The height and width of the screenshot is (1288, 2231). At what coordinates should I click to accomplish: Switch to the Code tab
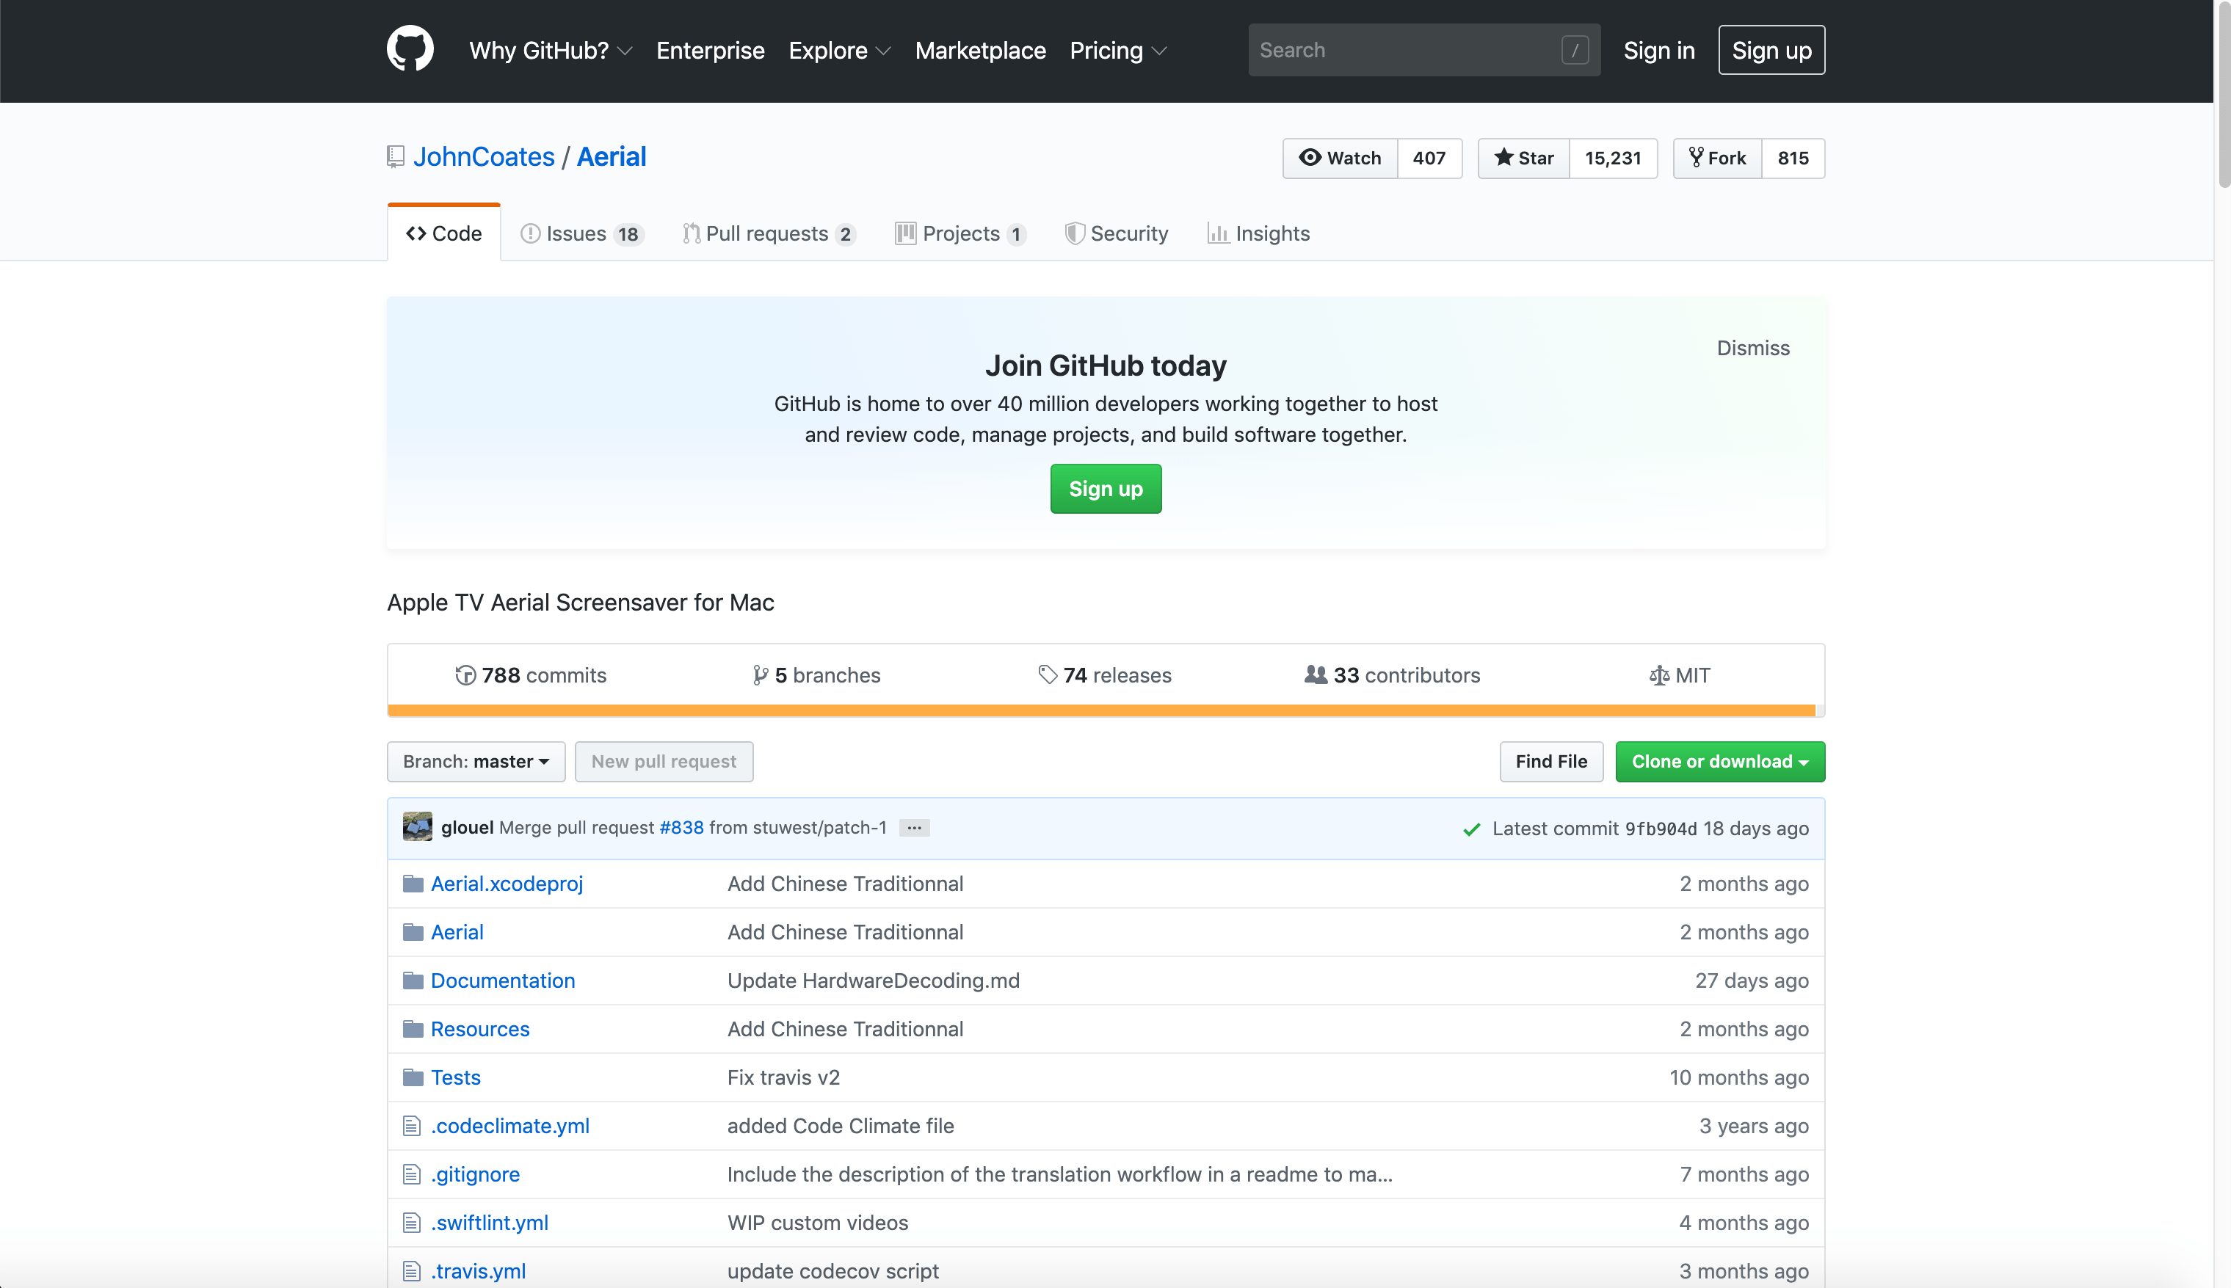(x=444, y=233)
